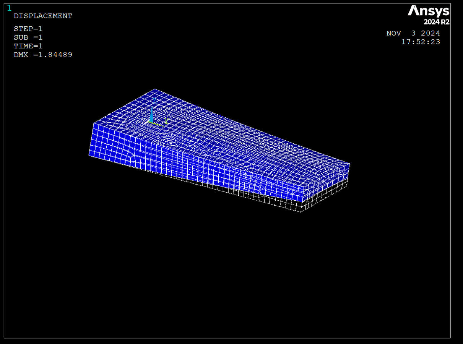
Task: Click the green Y axis label
Action: coord(166,120)
